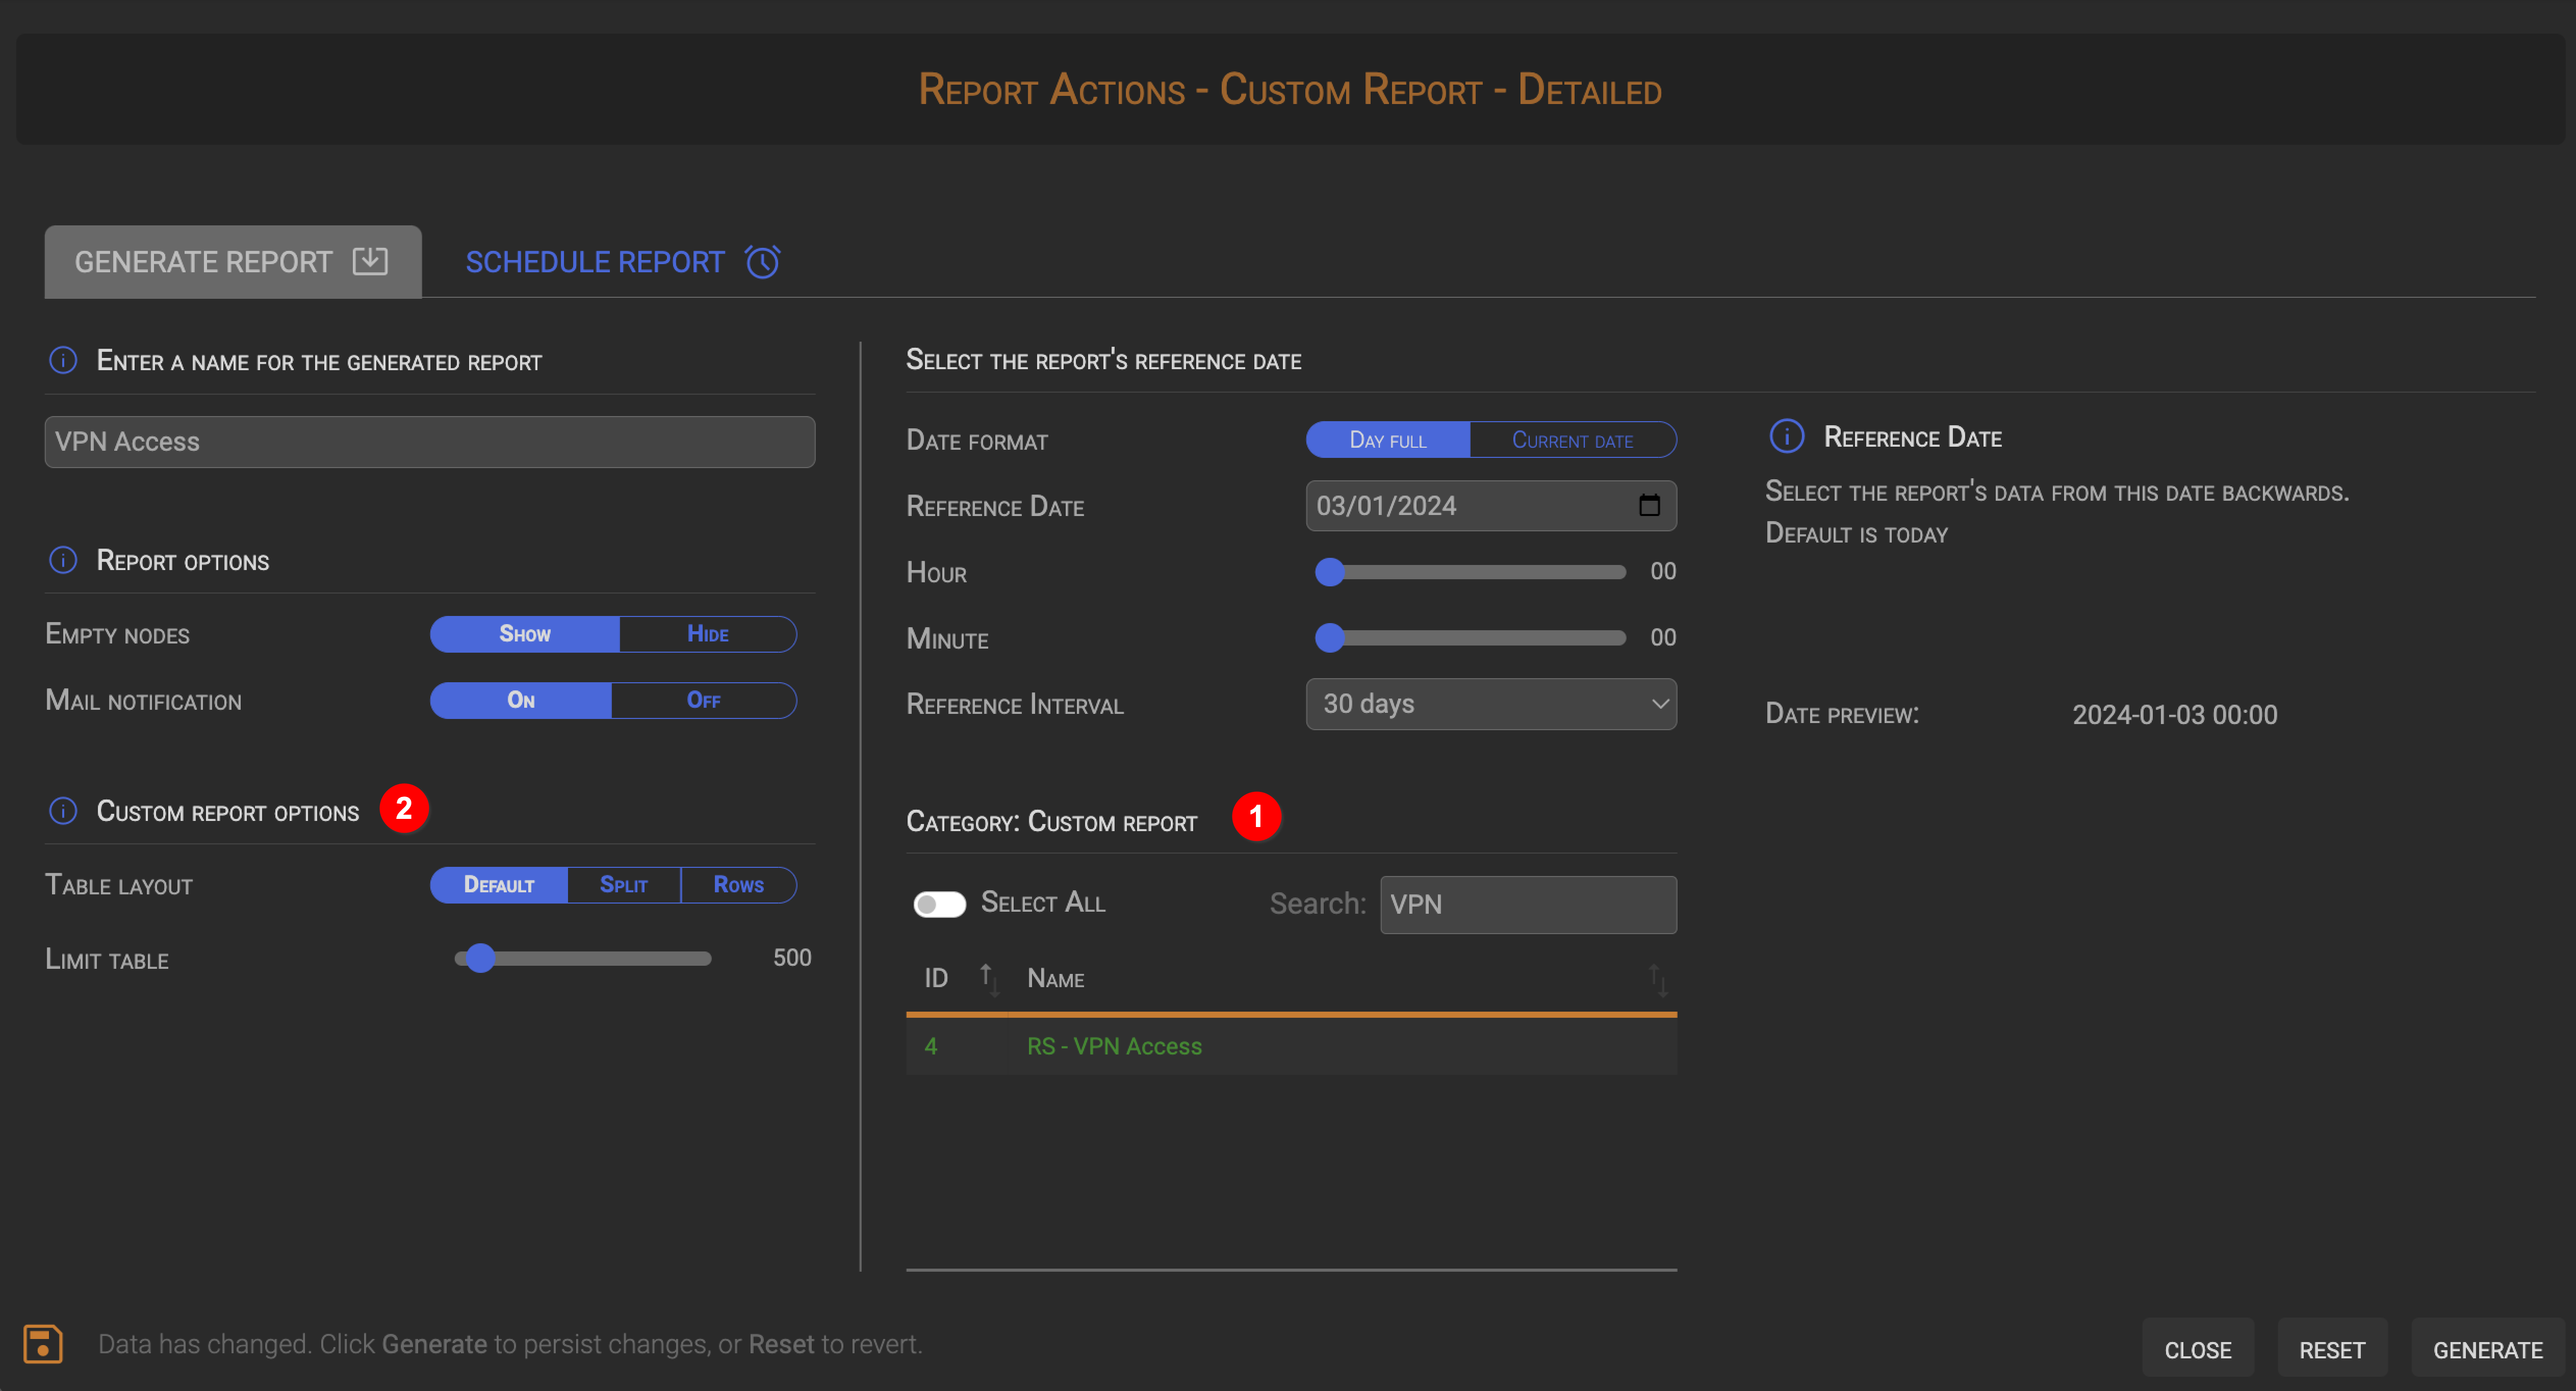The width and height of the screenshot is (2576, 1391).
Task: Set Empty Nodes to Show
Action: click(x=525, y=634)
